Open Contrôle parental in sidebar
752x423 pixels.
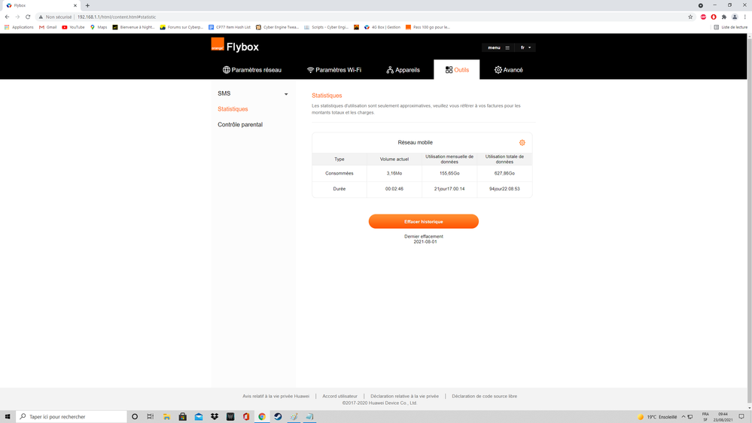point(240,125)
